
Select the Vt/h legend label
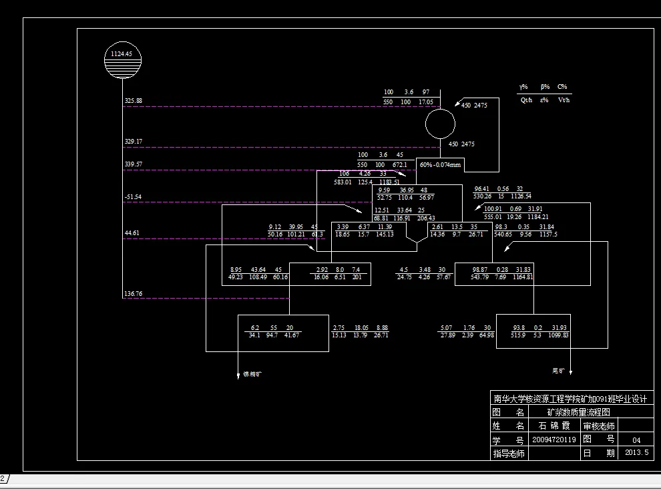[x=564, y=100]
